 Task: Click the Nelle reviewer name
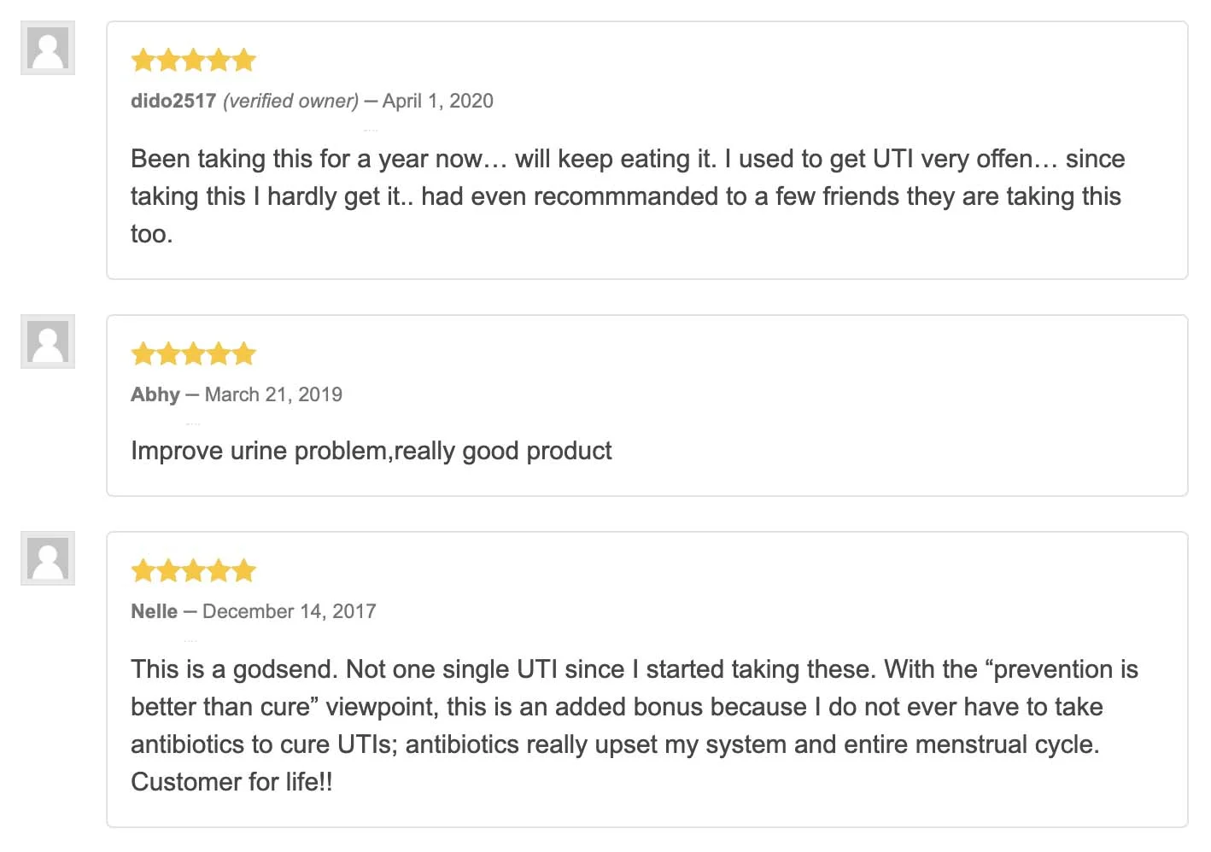click(x=155, y=611)
